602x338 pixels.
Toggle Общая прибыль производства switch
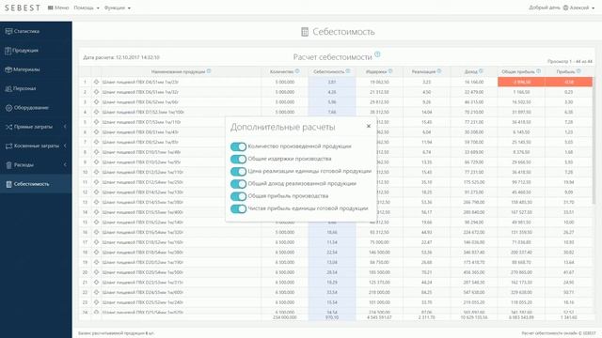coord(238,196)
